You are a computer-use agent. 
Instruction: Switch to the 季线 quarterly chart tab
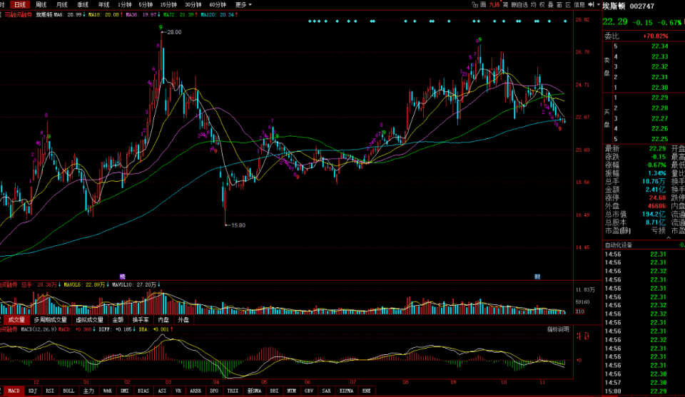pos(83,5)
